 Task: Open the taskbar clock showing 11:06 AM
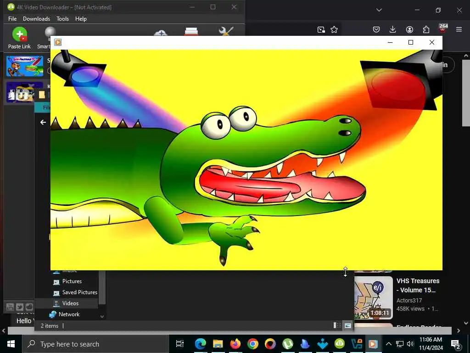tap(431, 344)
